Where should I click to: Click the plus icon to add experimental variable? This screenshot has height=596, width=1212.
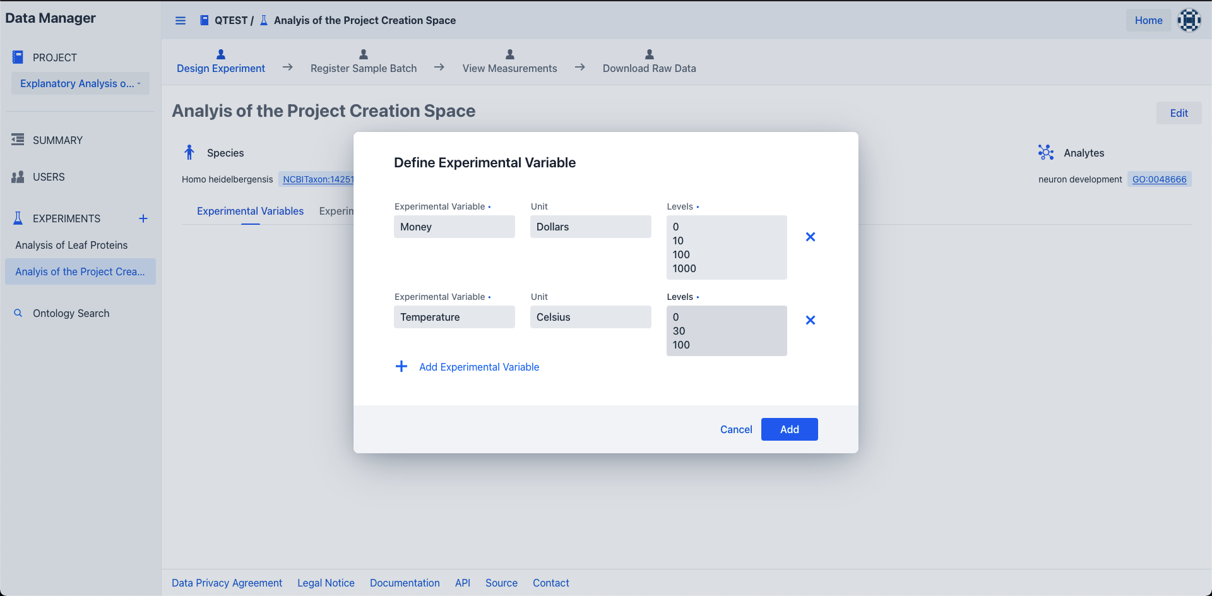(x=401, y=367)
